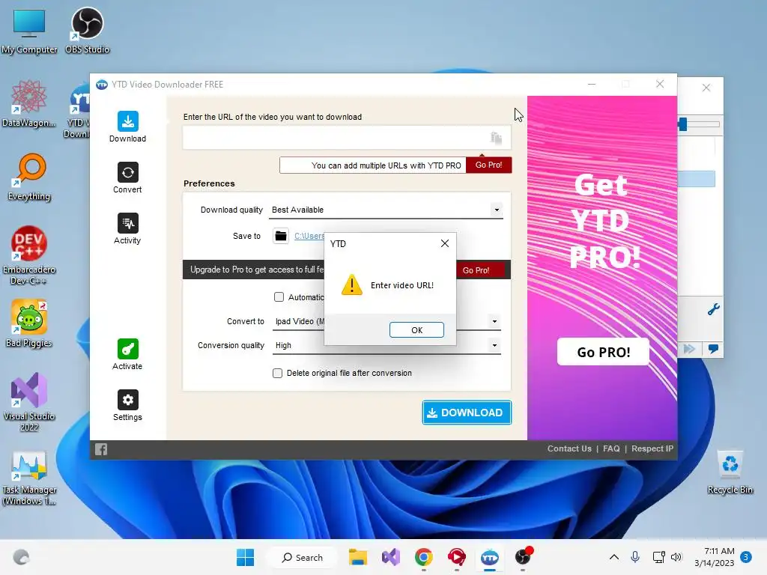This screenshot has height=575, width=767.
Task: Close the YTD Enter video URL dialog
Action: [445, 243]
